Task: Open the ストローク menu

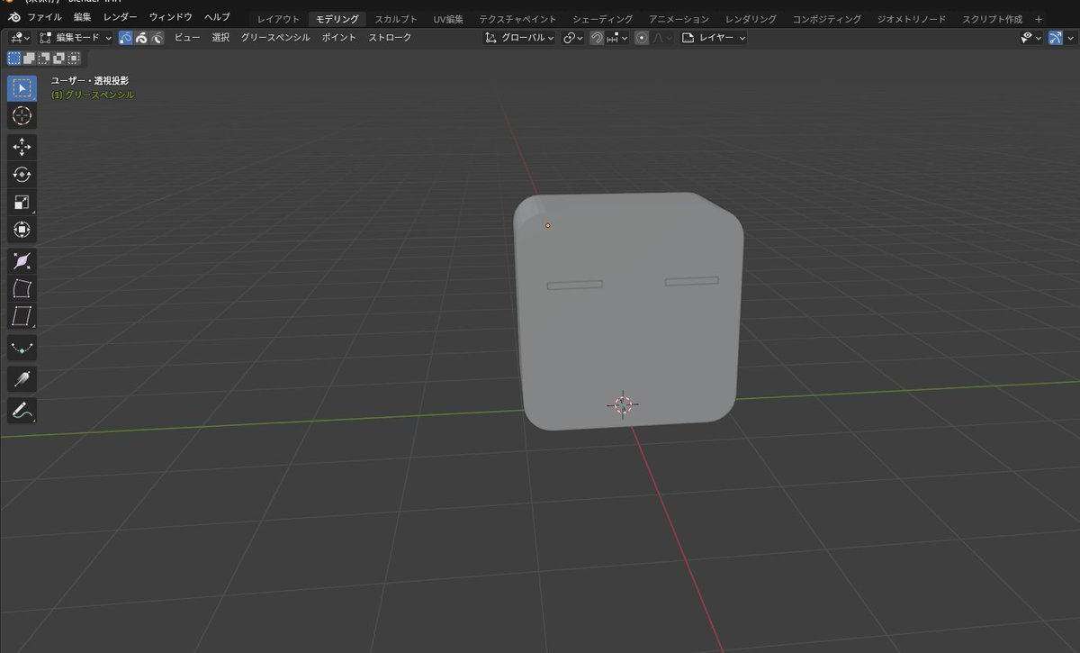Action: pos(390,38)
